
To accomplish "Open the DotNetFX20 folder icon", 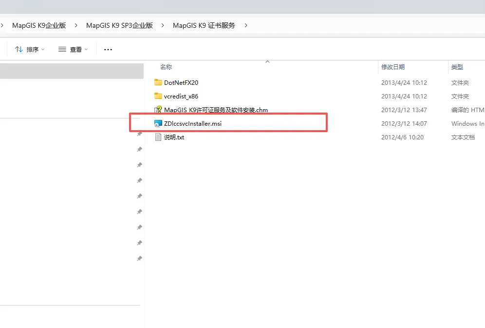I will pos(158,82).
